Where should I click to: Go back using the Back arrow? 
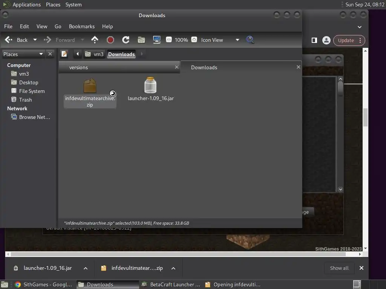(x=16, y=40)
